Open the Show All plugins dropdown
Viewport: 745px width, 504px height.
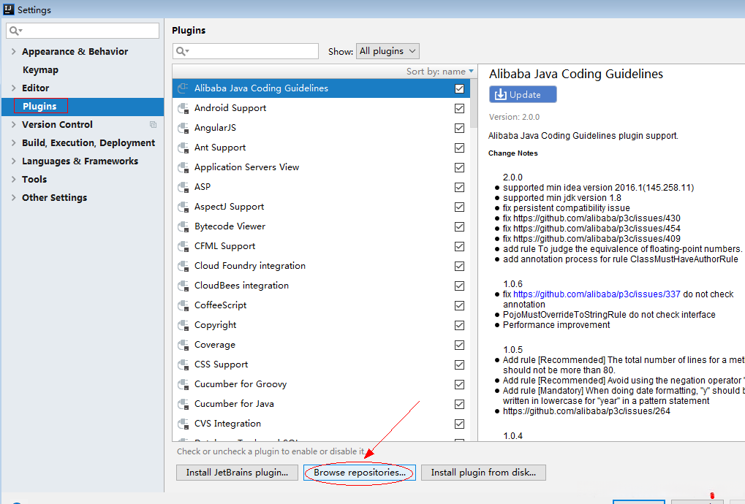coord(387,51)
